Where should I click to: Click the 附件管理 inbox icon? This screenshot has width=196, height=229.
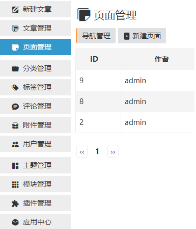(15, 125)
